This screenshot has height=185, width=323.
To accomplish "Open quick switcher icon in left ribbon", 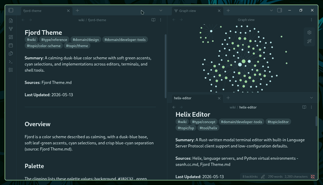I will click(x=11, y=21).
